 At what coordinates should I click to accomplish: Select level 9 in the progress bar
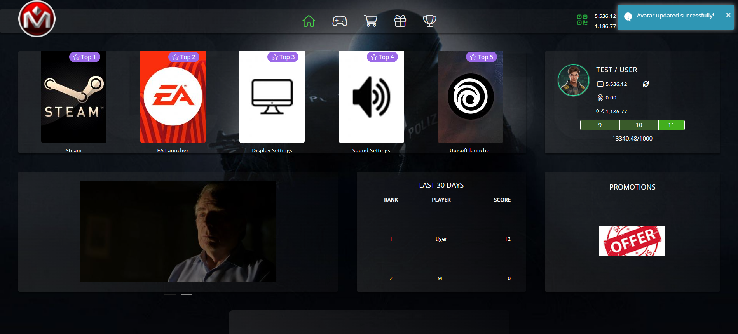click(600, 125)
